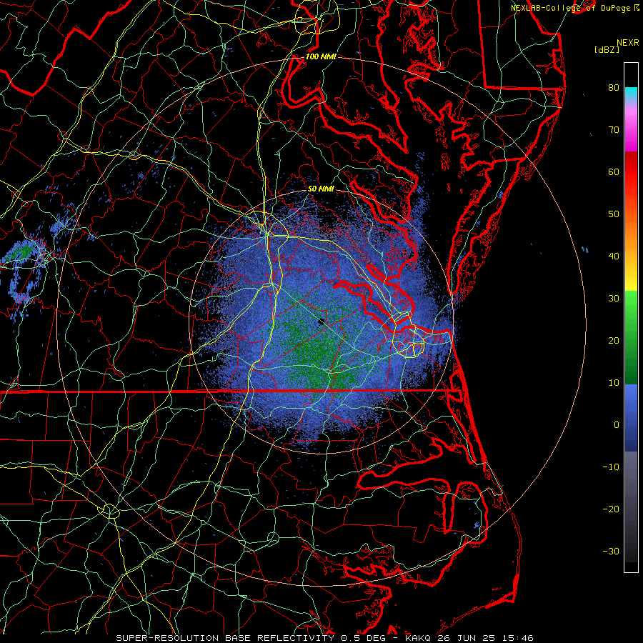Click the 80 value on the dBZ scale
The width and height of the screenshot is (643, 643).
point(614,87)
